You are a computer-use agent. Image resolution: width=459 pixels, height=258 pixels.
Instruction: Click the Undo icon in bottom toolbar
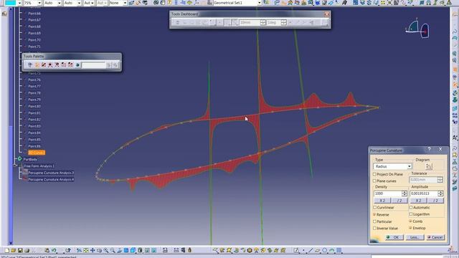coord(54,250)
